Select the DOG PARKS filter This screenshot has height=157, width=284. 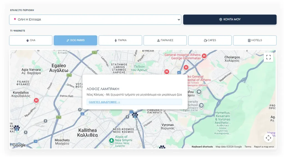tap(75, 40)
